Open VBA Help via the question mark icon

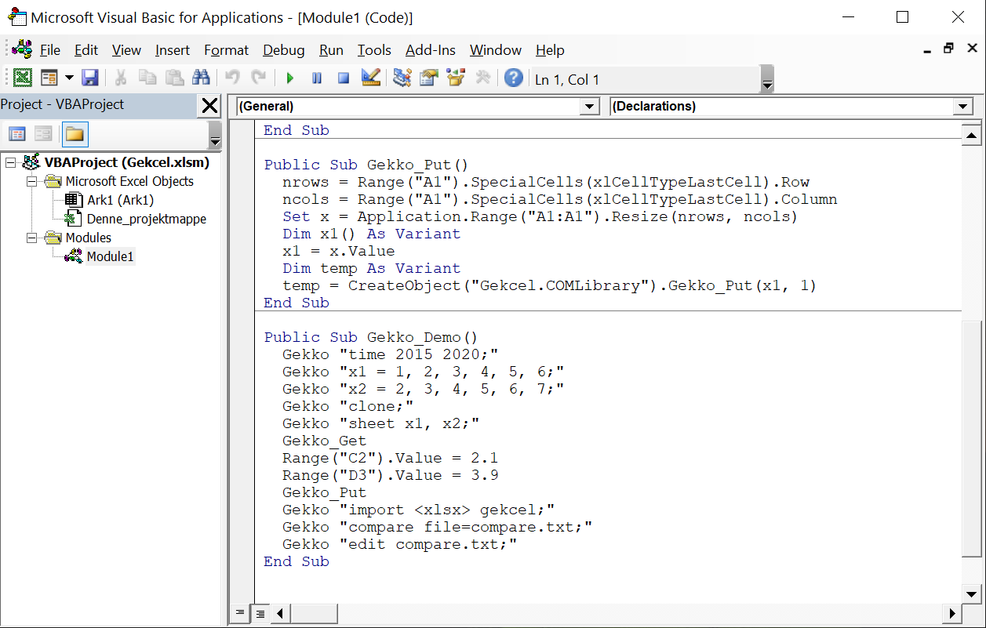click(x=514, y=78)
